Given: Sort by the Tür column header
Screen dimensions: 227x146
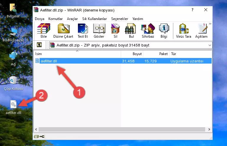Looking at the screenshot, I should [190, 54].
